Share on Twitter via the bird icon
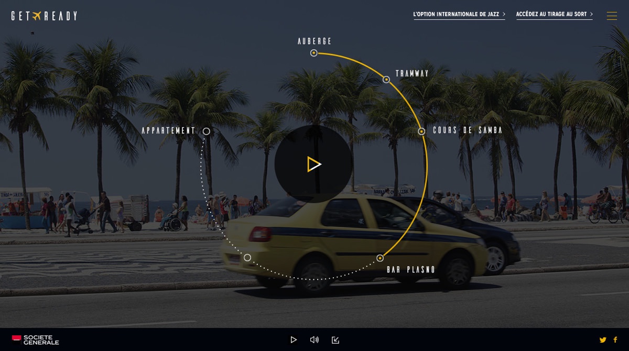629x351 pixels. click(603, 340)
